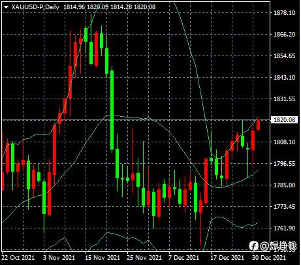Click the 1785.00 price axis label
The width and height of the screenshot is (301, 265).
tap(284, 185)
